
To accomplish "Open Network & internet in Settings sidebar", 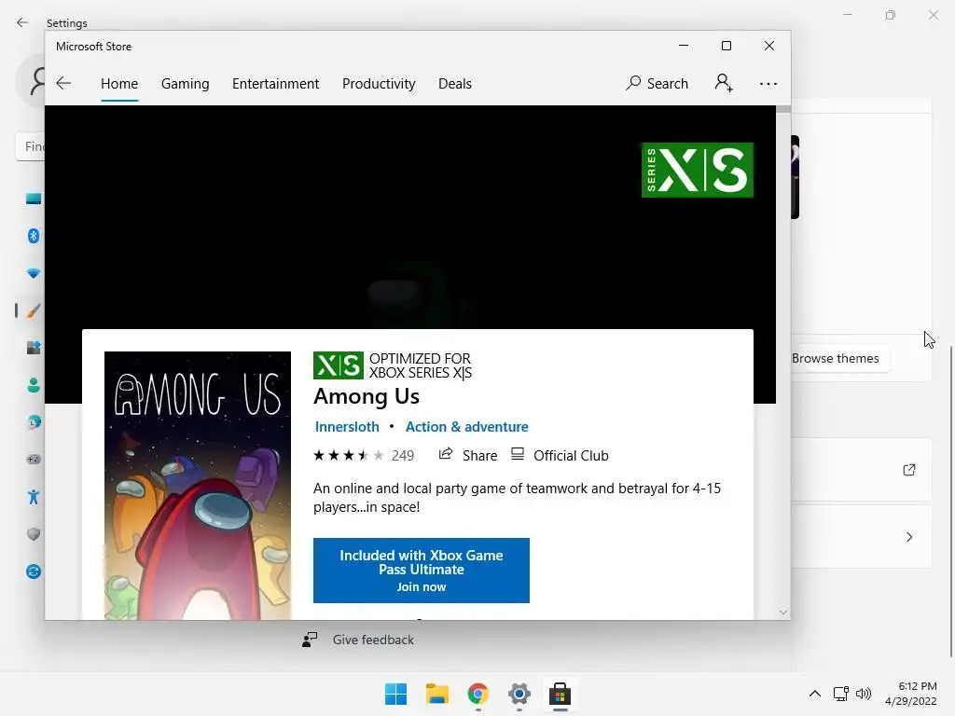I will 34,273.
